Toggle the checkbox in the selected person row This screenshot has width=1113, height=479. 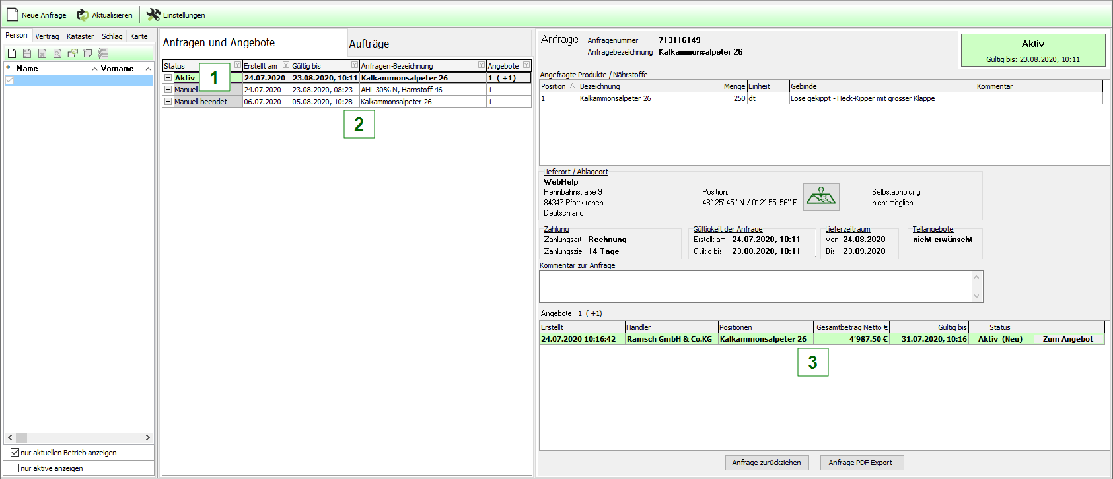pyautogui.click(x=9, y=80)
